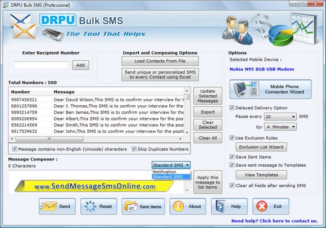Viewport: 326px width, 228px height.
Task: Select the row with number 8563214569
Action: pyautogui.click(x=96, y=125)
